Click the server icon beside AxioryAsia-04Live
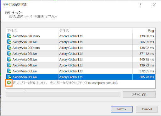Image resolution: width=161 pixels, height=116 pixels. coord(9,65)
